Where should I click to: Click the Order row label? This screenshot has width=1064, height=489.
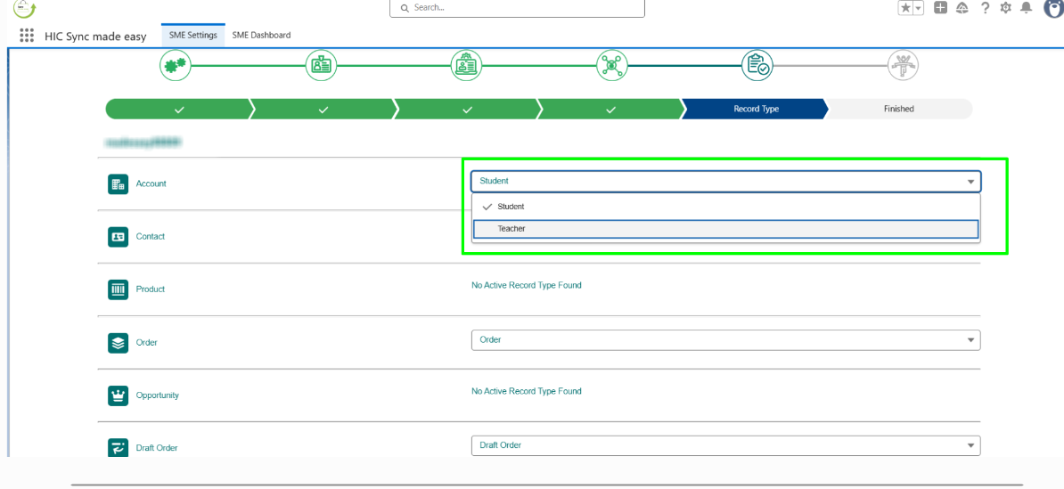coord(146,343)
